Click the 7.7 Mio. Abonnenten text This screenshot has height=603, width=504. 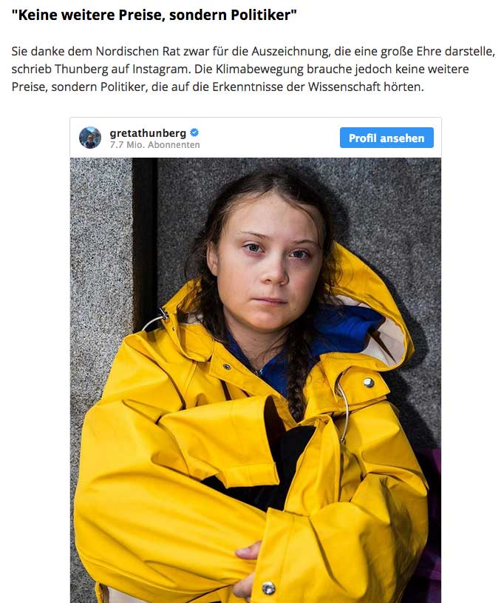click(x=154, y=145)
